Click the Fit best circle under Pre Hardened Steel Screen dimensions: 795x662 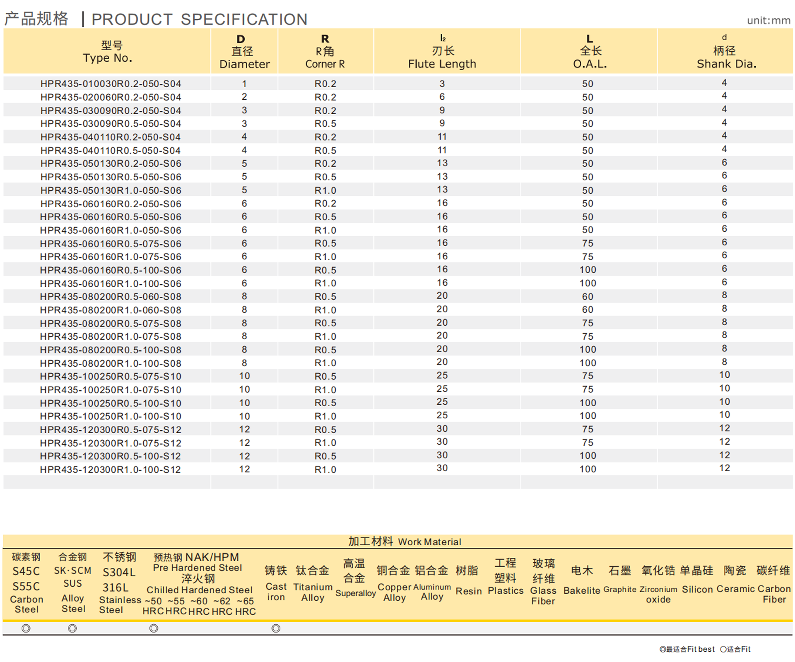click(154, 628)
